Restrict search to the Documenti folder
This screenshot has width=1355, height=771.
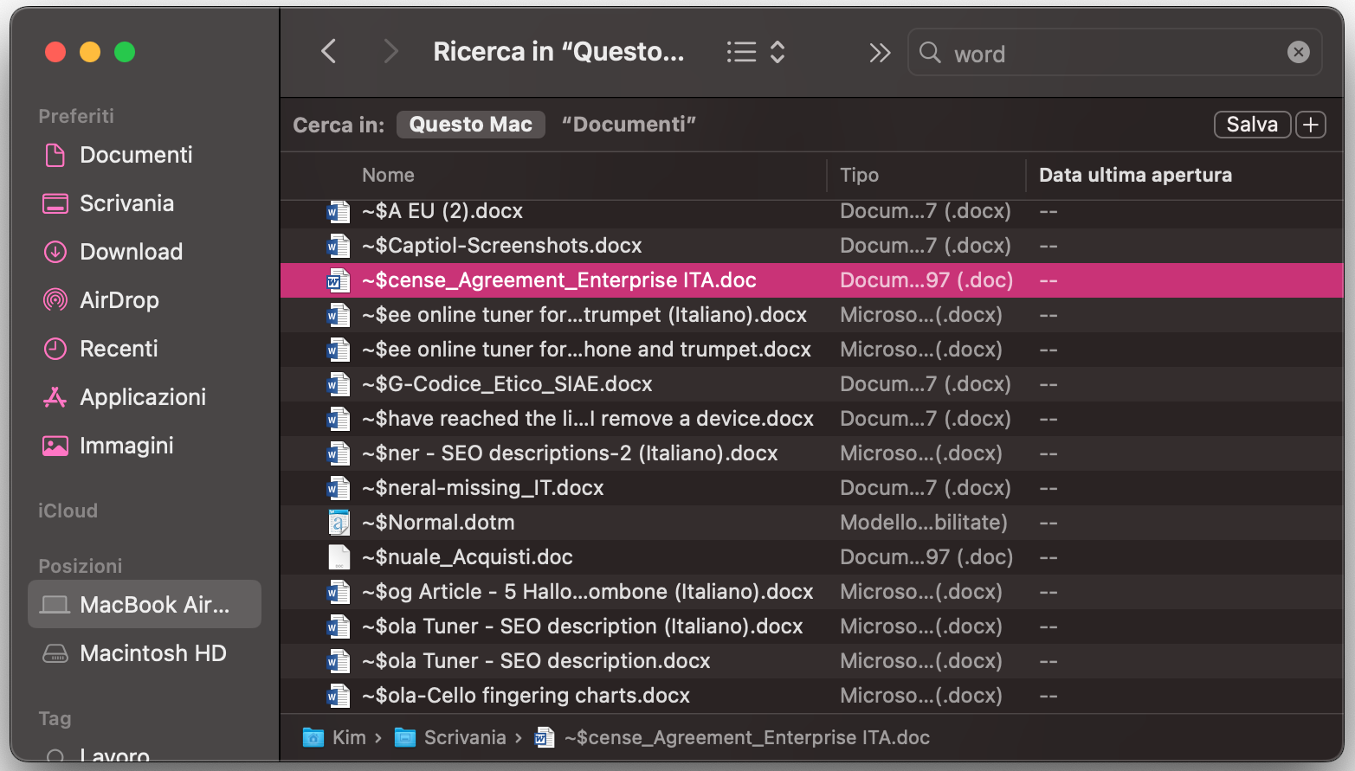click(629, 125)
